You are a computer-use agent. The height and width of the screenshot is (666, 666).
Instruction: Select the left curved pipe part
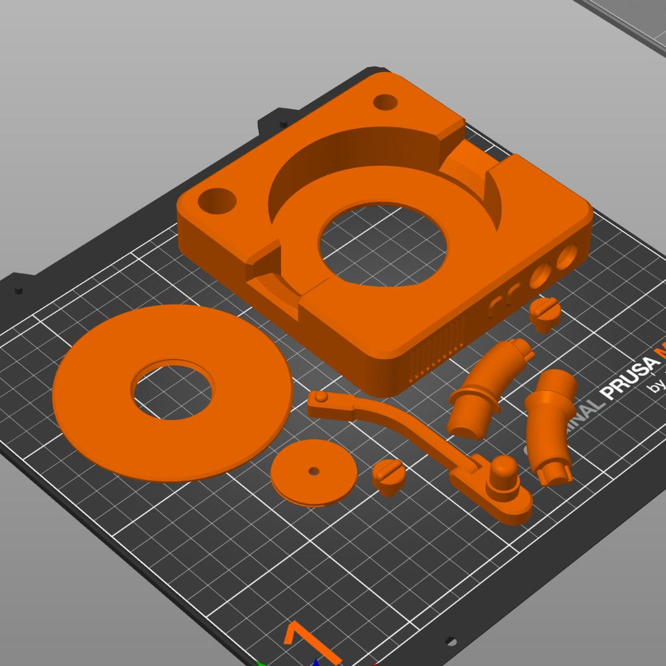click(485, 390)
